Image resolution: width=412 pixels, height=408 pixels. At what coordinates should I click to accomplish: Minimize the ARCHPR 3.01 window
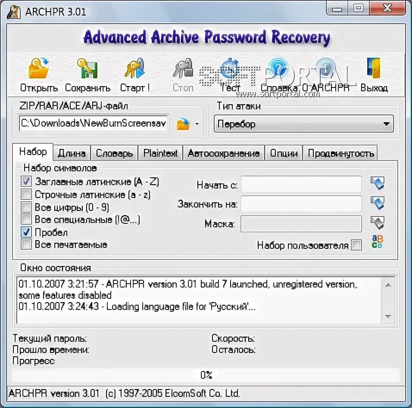pos(337,9)
